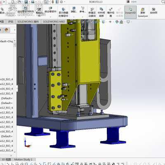Toggle the Instant3D button

coord(130,12)
